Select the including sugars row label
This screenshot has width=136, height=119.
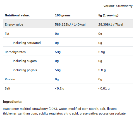pos(24,61)
